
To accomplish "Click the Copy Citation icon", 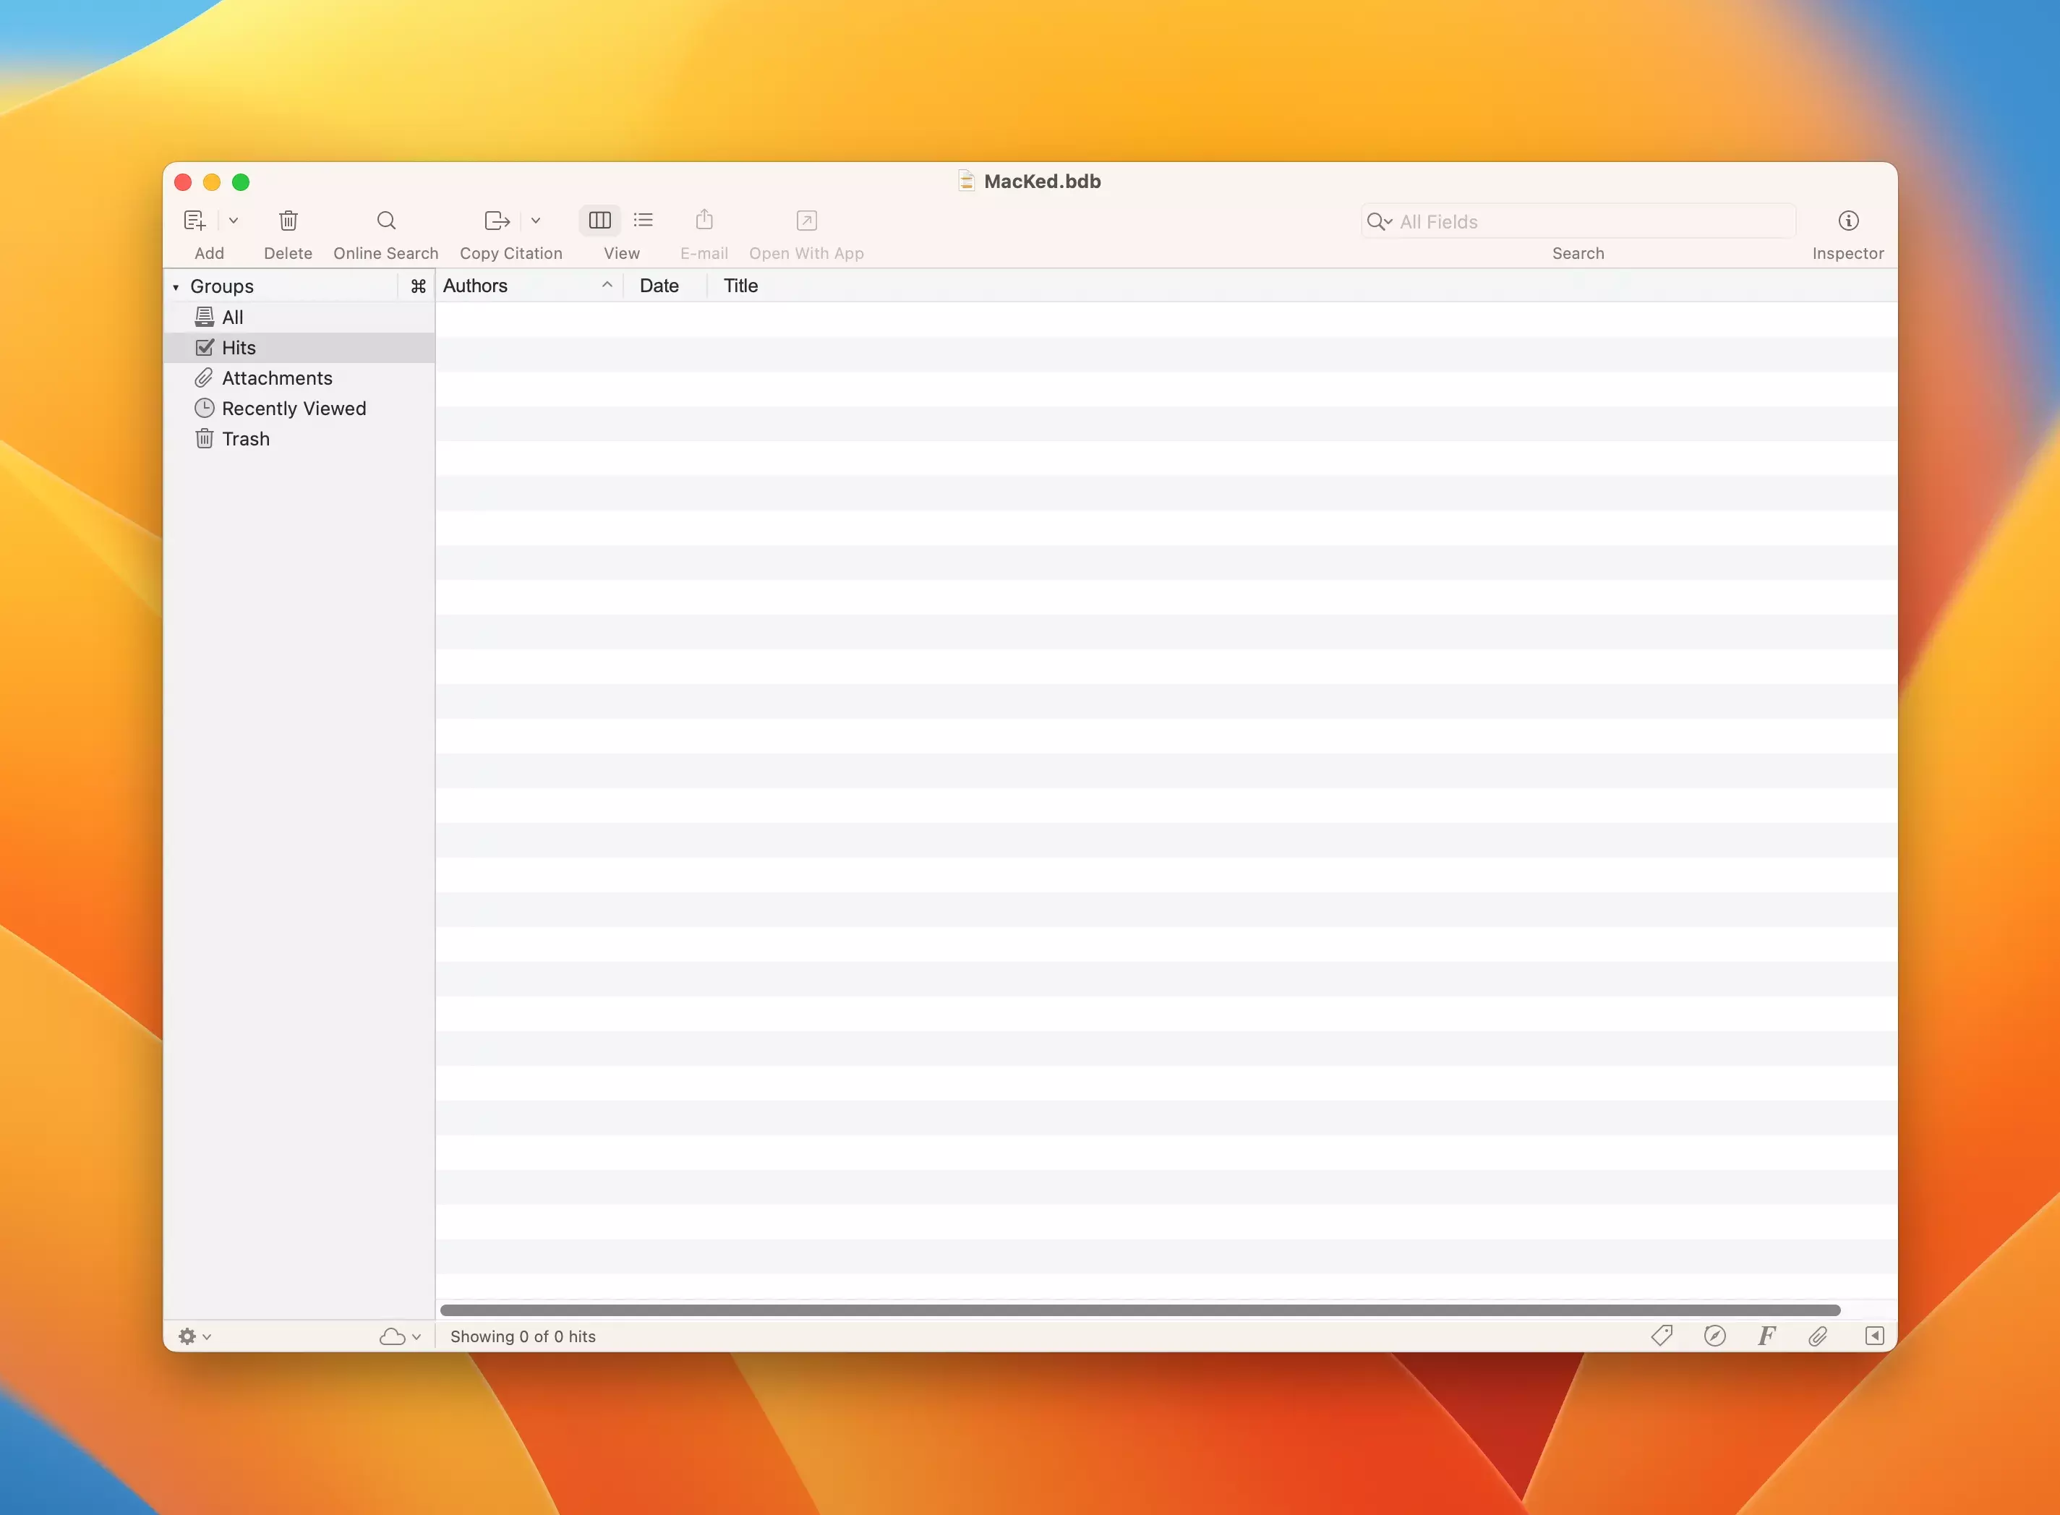I will 496,220.
